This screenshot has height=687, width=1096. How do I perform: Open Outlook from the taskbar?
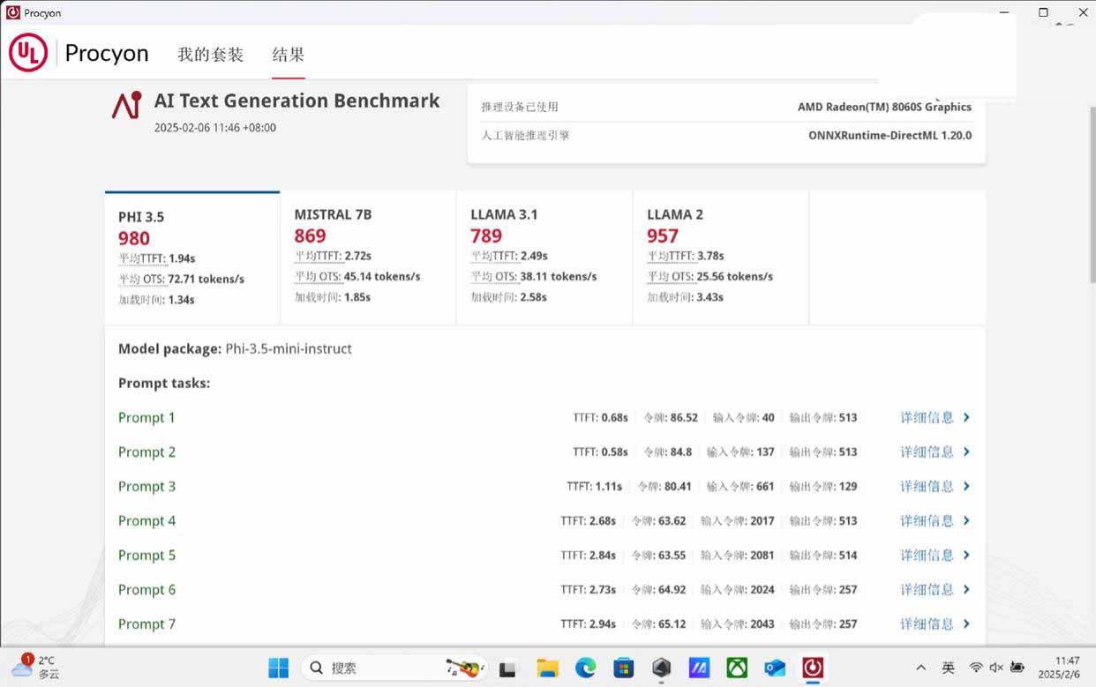[775, 668]
